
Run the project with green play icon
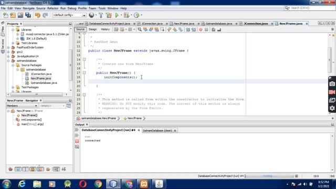click(117, 15)
